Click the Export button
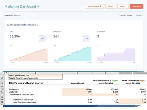The image size is (147, 110). click(x=111, y=6)
